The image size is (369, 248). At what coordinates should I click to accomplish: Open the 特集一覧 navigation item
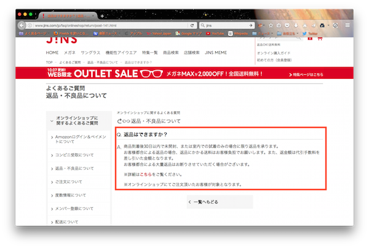[x=149, y=52]
